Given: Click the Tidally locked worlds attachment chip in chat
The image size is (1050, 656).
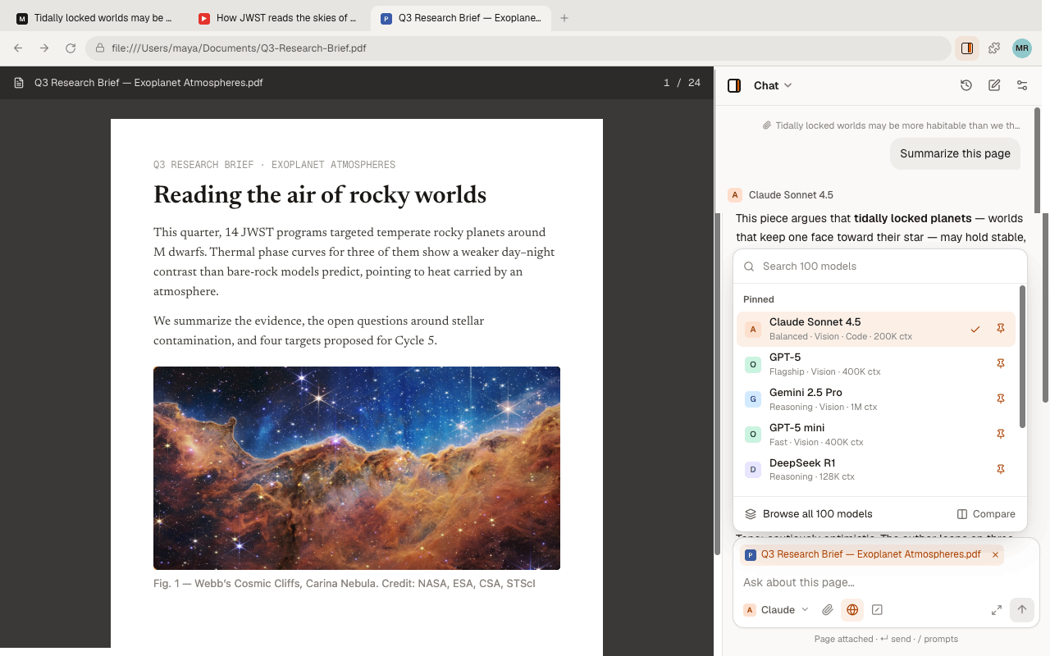Looking at the screenshot, I should click(x=892, y=125).
